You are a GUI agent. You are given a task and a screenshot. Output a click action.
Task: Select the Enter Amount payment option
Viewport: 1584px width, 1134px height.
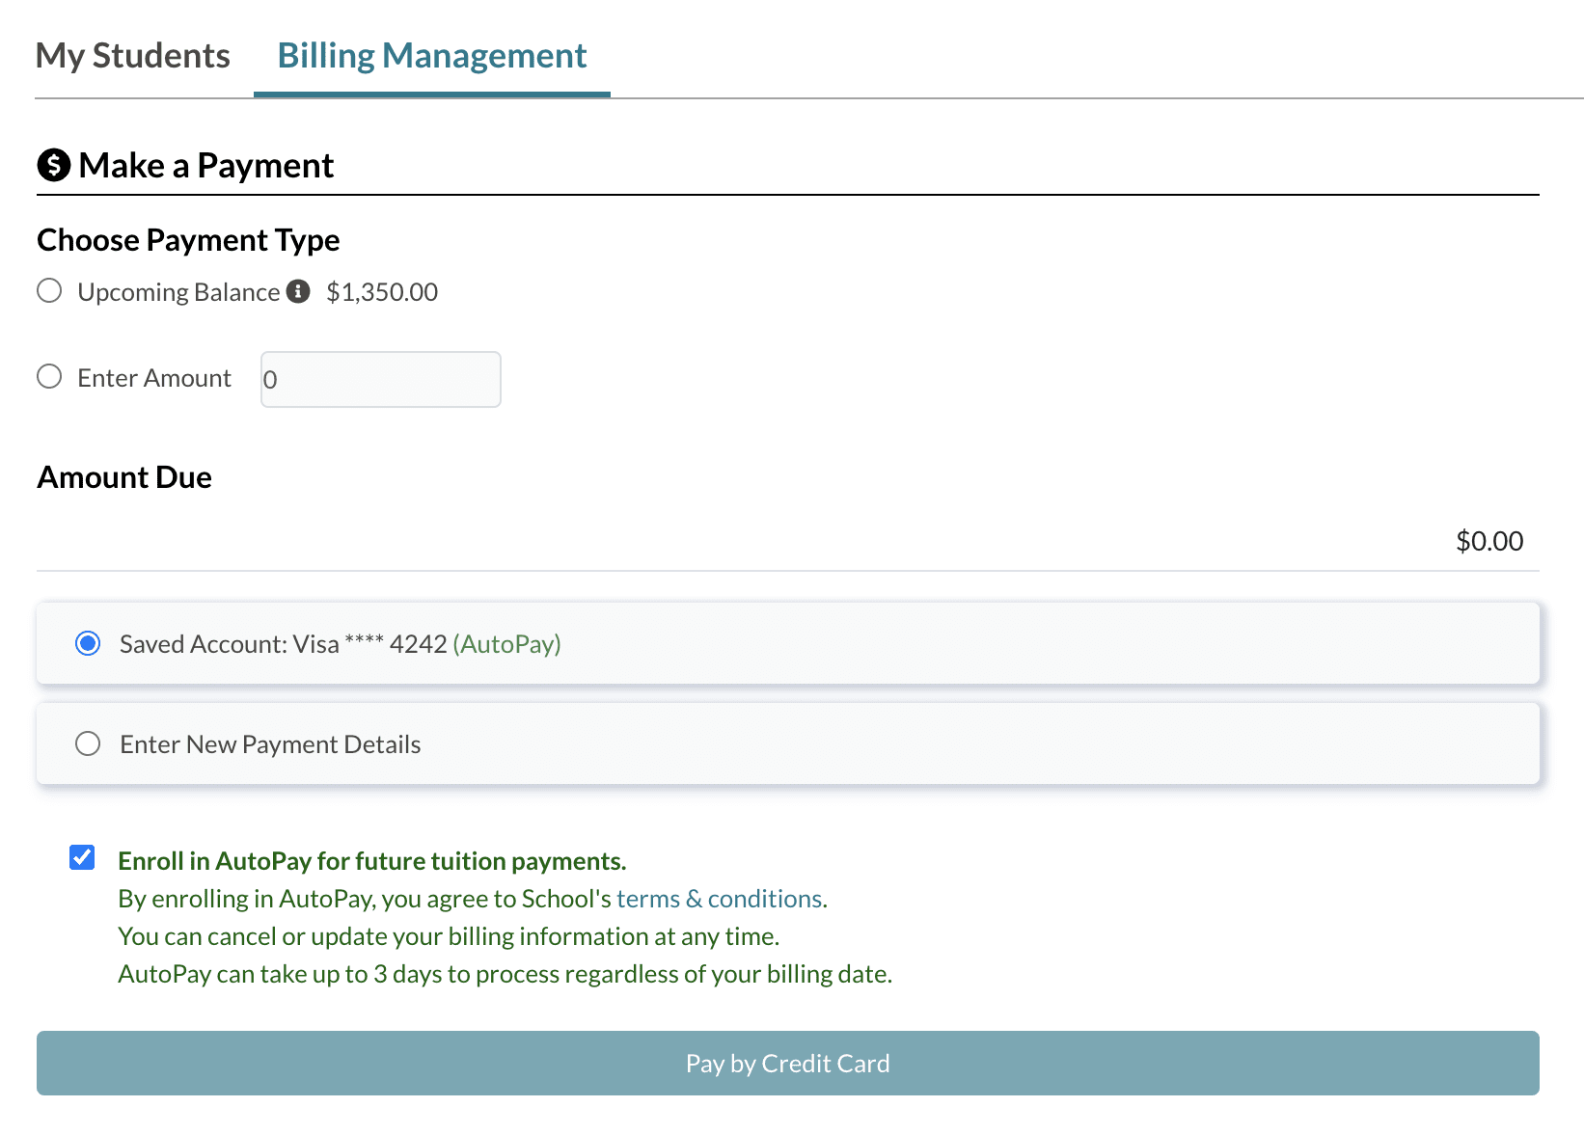49,376
